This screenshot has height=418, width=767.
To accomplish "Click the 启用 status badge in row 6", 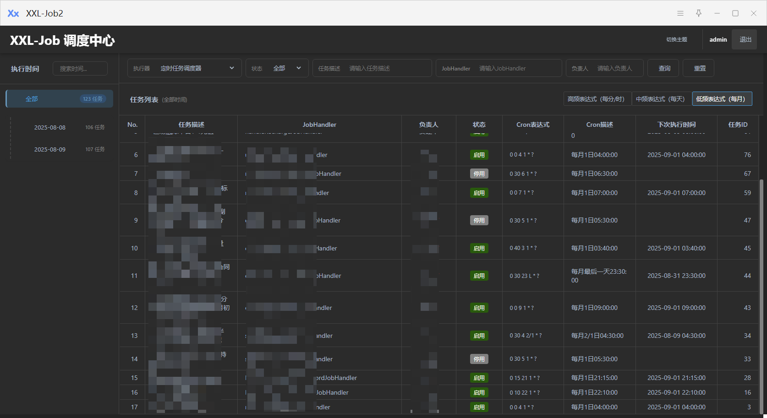I will (479, 155).
